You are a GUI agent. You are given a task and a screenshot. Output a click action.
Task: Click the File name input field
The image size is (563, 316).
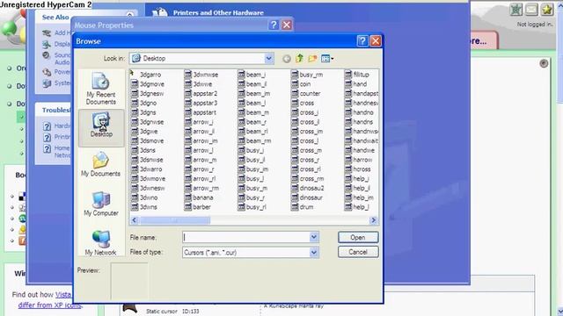246,237
